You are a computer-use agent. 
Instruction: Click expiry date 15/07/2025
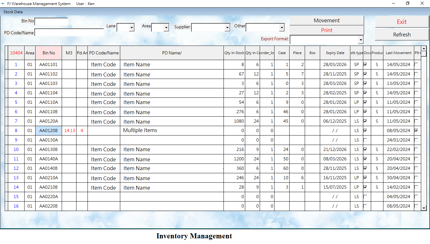[x=335, y=187]
